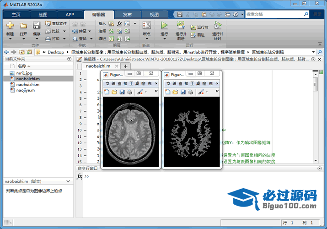
Task: Click the New (新建) file icon
Action: click(10, 25)
